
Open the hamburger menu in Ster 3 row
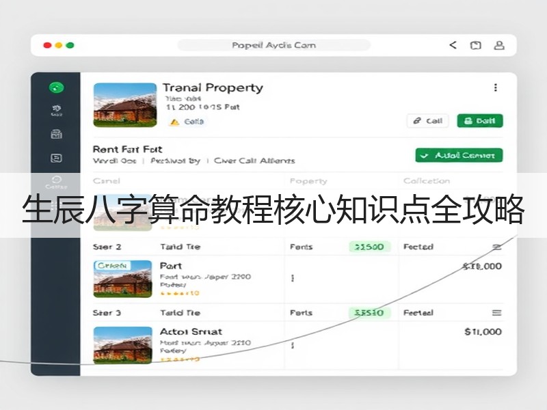tap(497, 313)
